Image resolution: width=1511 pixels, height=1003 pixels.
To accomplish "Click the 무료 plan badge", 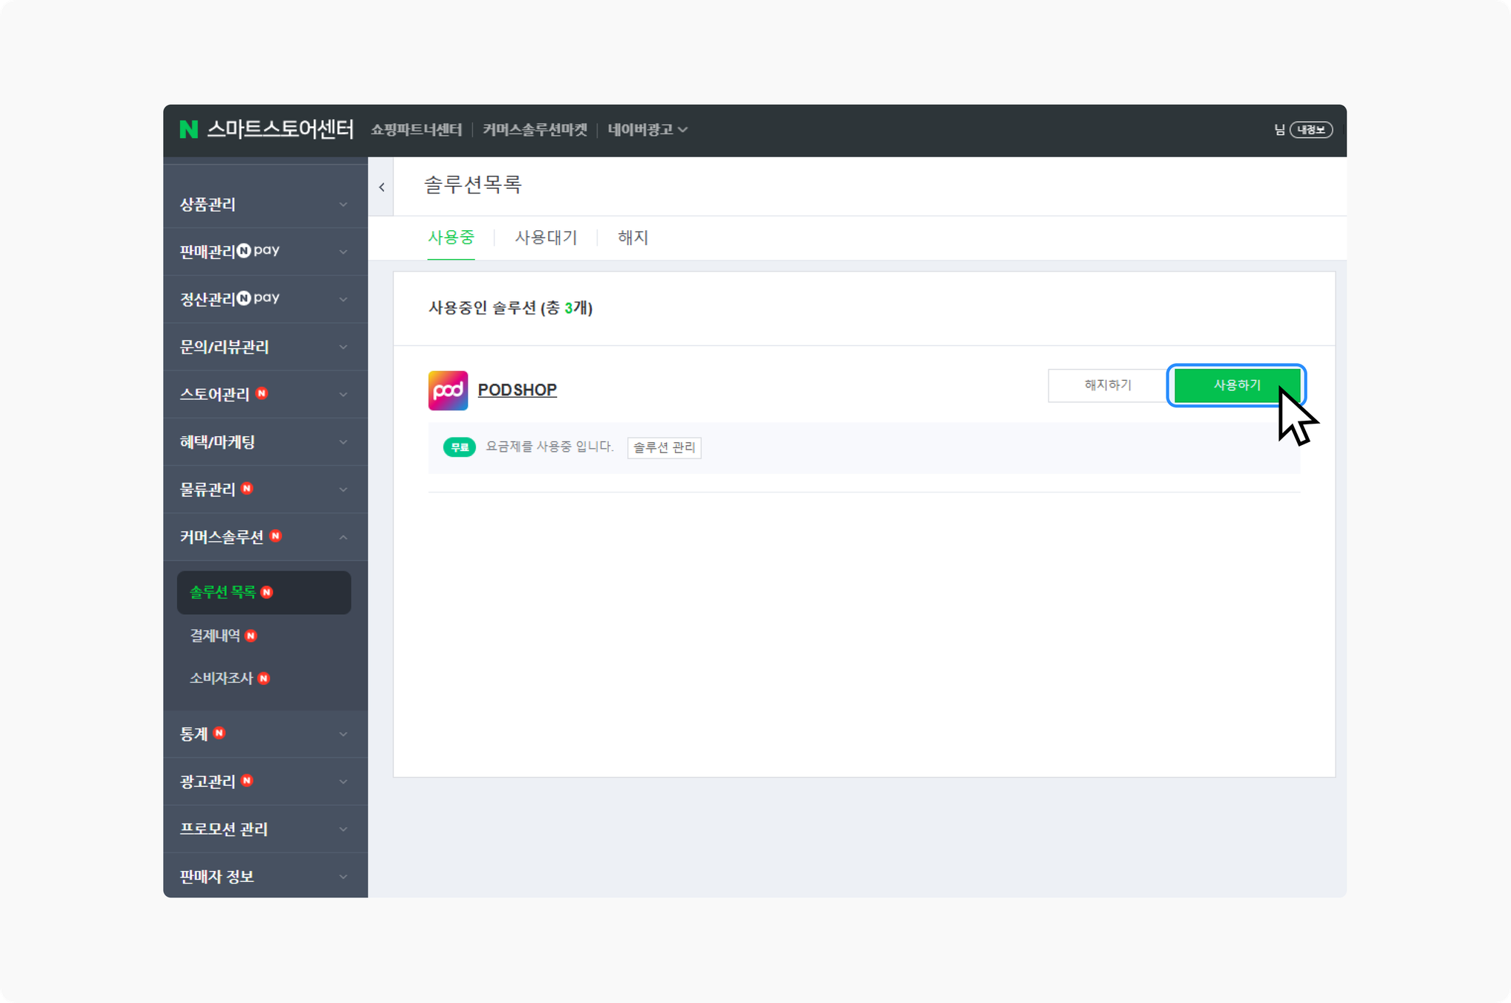I will 459,447.
